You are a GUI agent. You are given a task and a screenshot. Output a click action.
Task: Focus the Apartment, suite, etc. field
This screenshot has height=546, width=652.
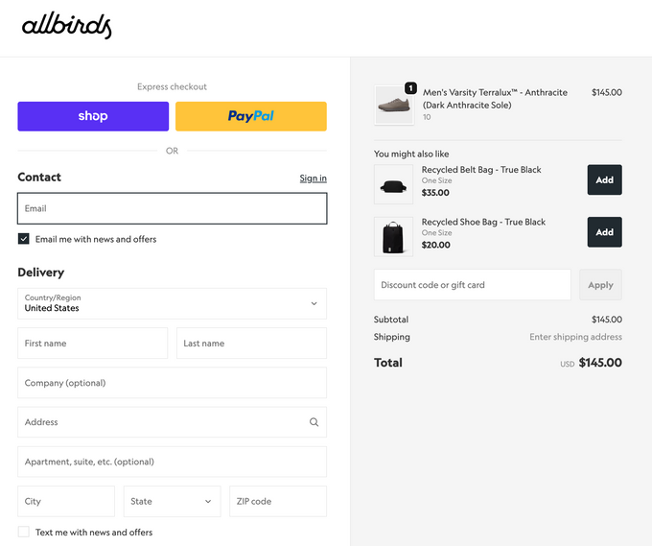point(173,462)
